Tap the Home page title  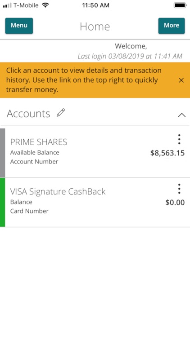point(95,27)
